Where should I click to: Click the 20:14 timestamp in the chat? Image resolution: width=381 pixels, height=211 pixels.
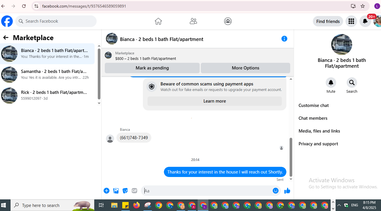195,160
